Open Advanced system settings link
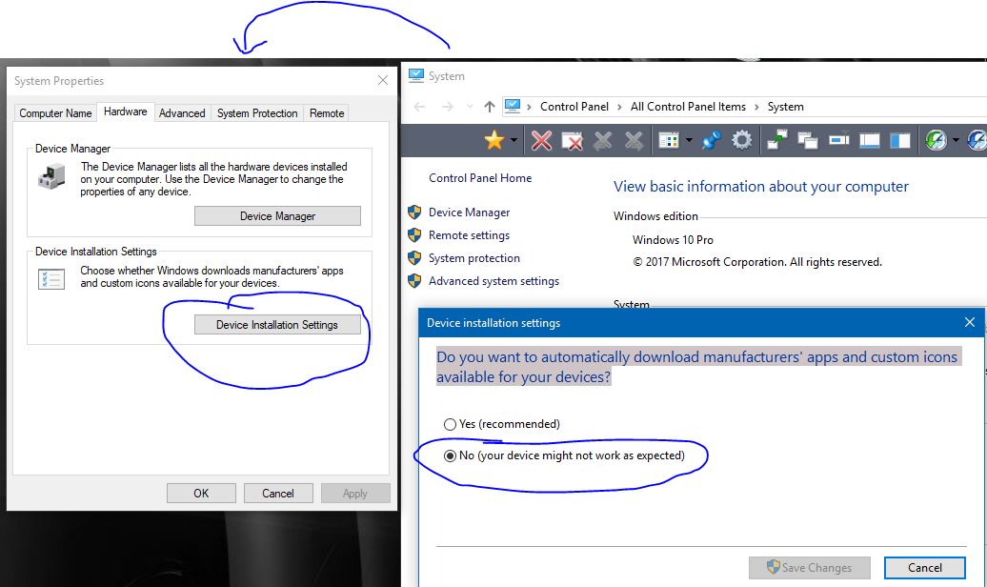Screen dimensions: 987x587 pos(493,281)
